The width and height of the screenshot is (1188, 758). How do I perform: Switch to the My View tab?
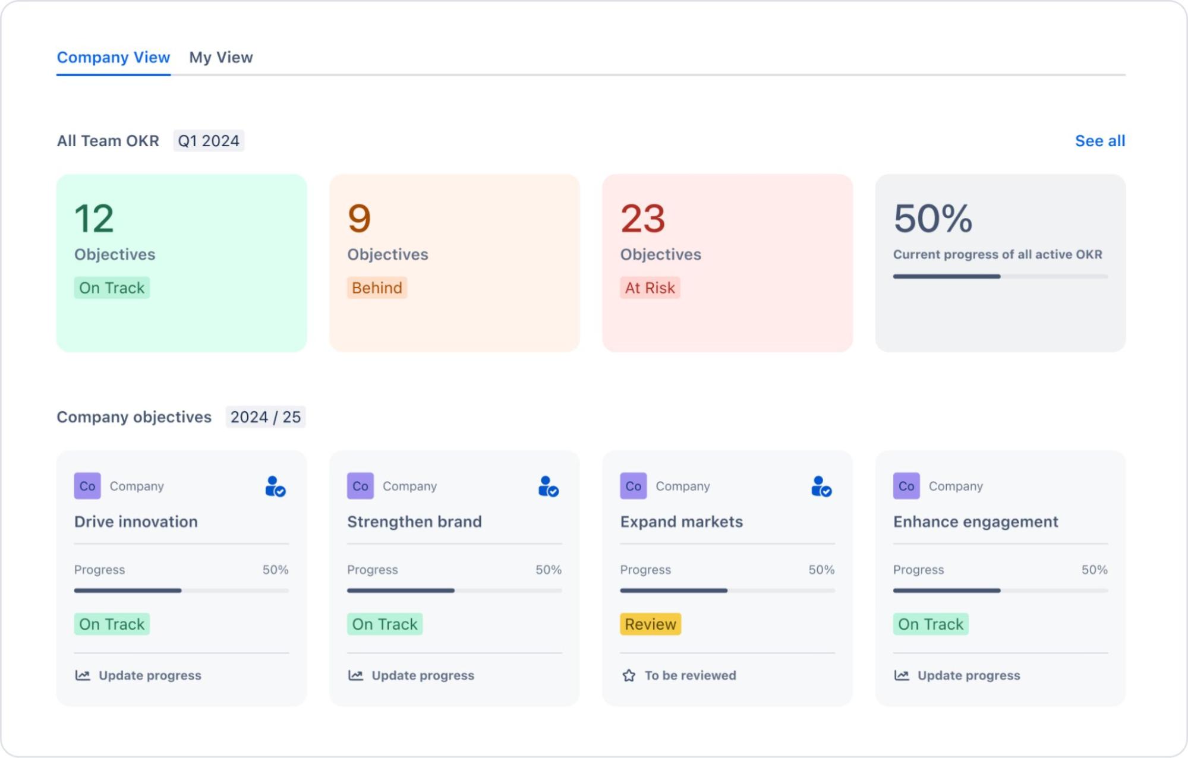click(x=220, y=58)
